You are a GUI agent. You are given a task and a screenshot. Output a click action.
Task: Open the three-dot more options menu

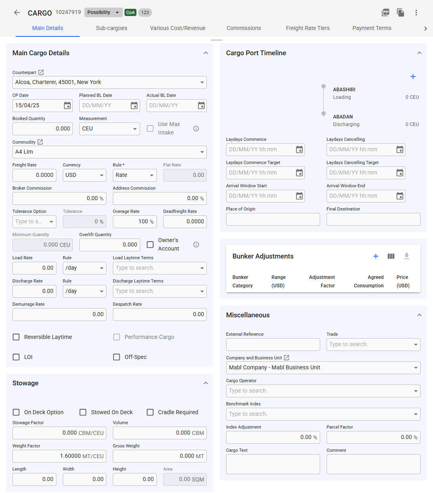coord(416,12)
